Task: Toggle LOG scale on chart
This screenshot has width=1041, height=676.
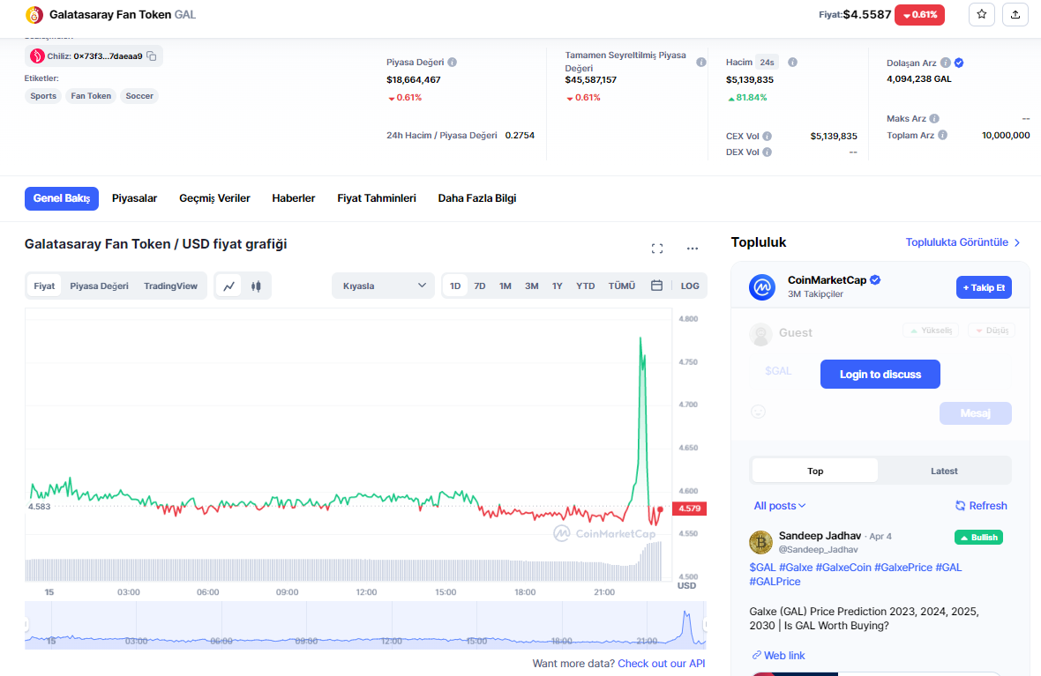Action: coord(690,286)
